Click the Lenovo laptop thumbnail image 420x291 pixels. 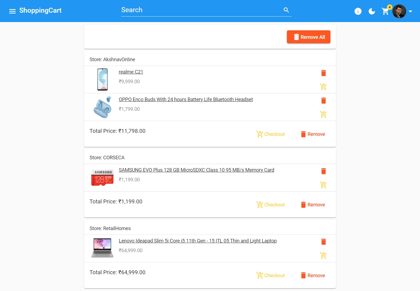click(103, 248)
